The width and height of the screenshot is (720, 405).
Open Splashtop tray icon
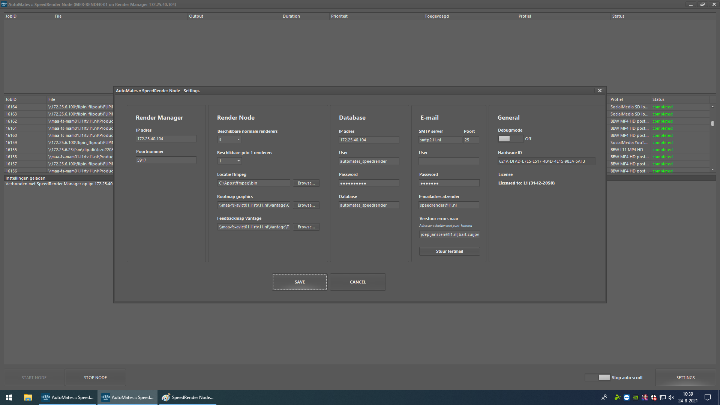[x=617, y=397]
